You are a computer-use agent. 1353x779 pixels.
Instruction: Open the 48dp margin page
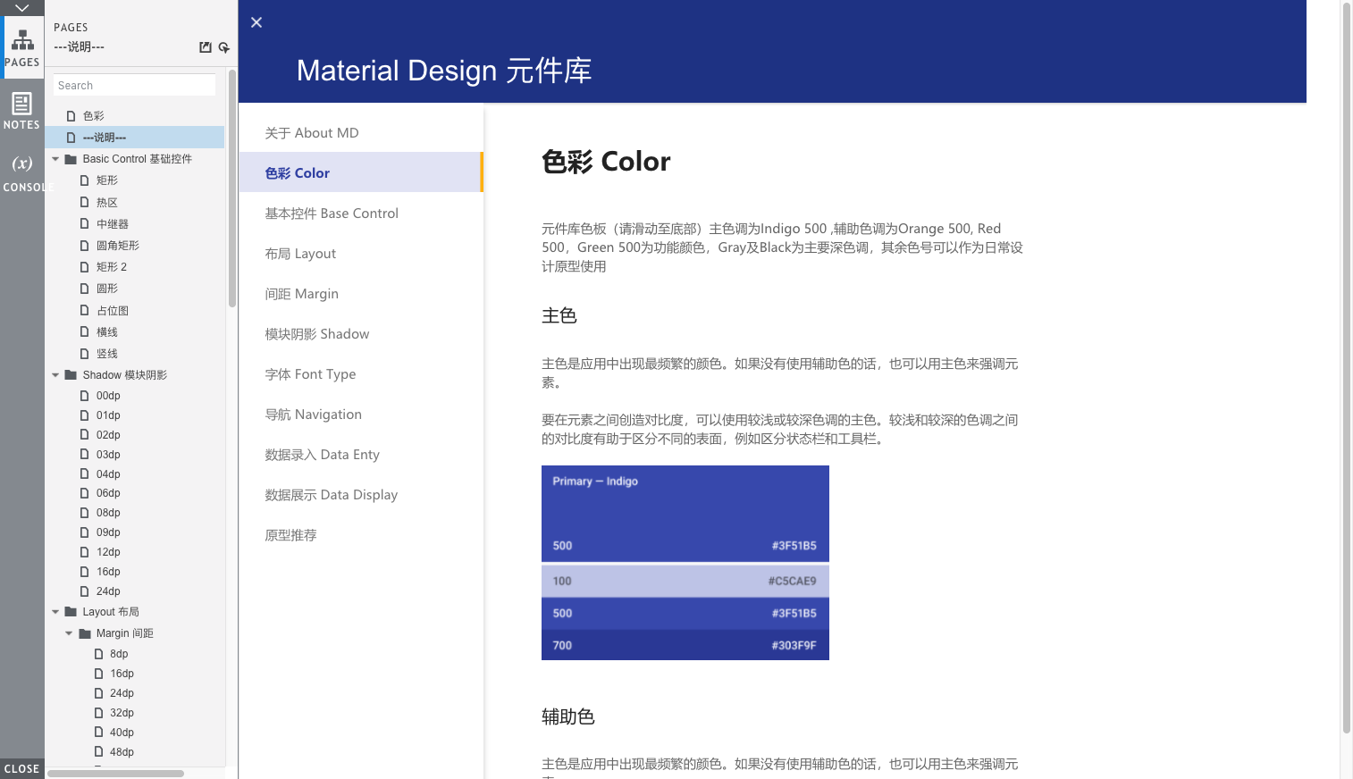click(x=121, y=752)
